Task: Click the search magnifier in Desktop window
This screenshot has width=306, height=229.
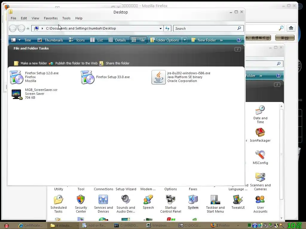Action: pos(239,28)
